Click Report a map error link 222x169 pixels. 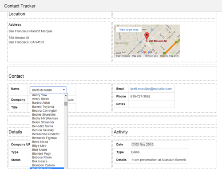tap(169, 56)
